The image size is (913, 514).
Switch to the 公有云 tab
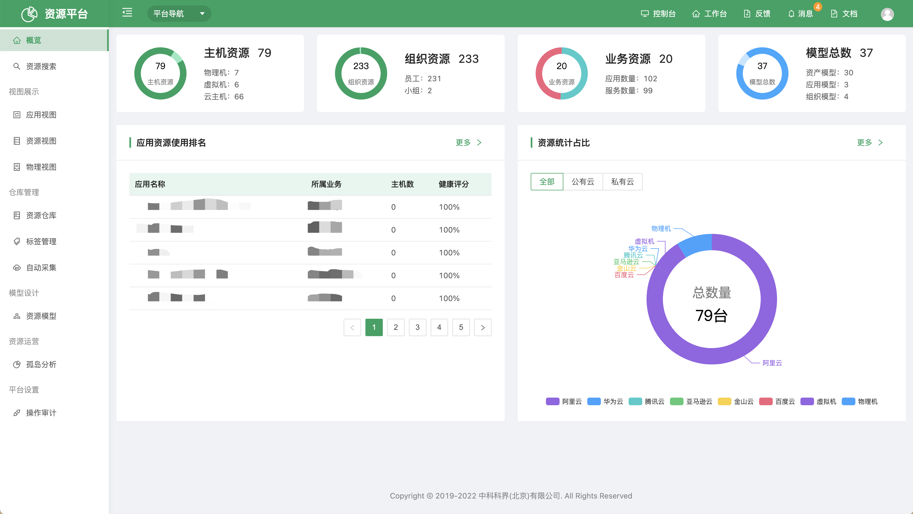[583, 181]
